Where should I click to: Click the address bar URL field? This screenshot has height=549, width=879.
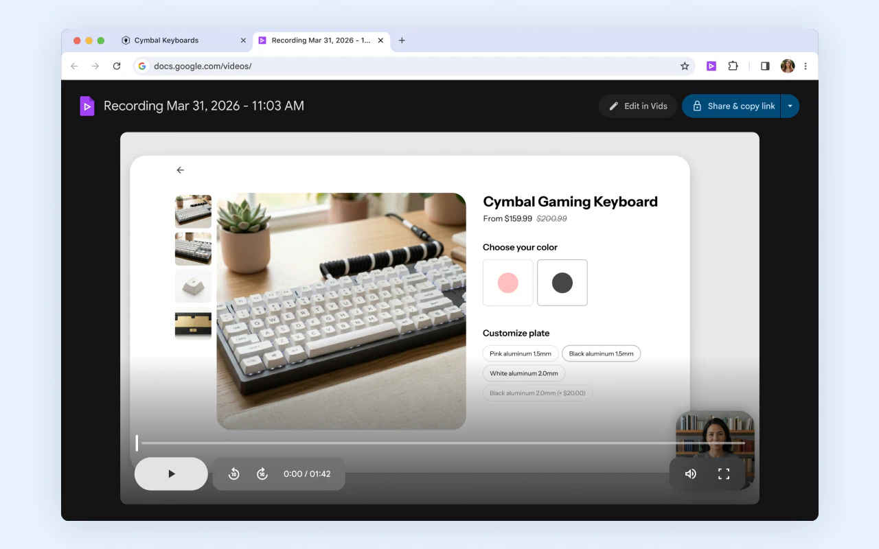(x=413, y=66)
